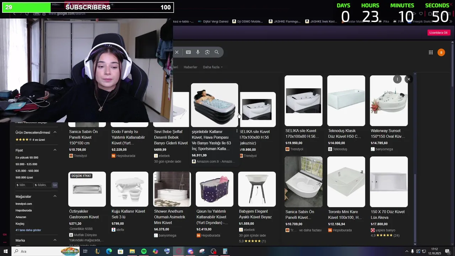Close the side product panel

pyautogui.click(x=409, y=79)
